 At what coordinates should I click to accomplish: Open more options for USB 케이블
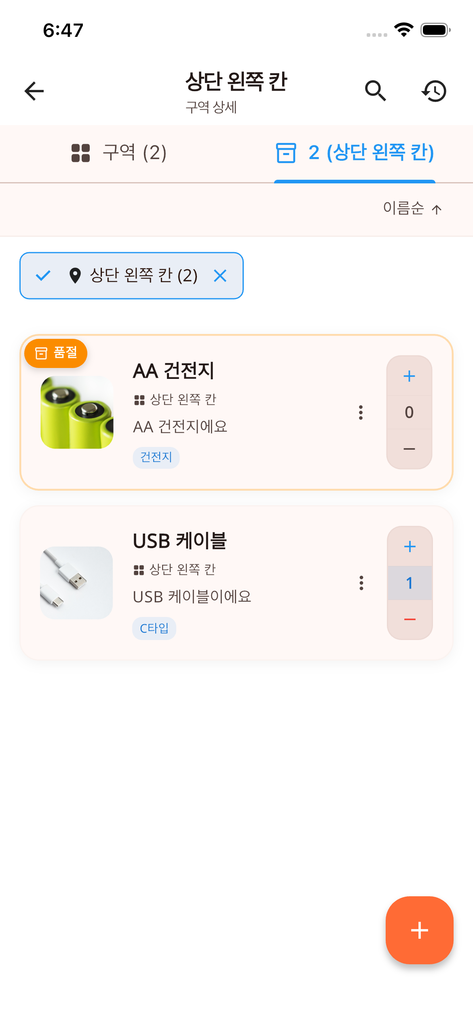pyautogui.click(x=361, y=583)
